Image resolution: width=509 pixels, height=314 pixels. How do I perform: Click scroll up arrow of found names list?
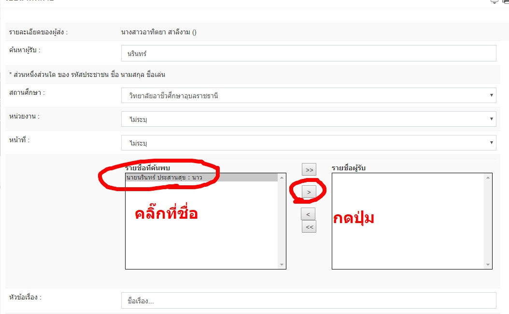point(282,178)
